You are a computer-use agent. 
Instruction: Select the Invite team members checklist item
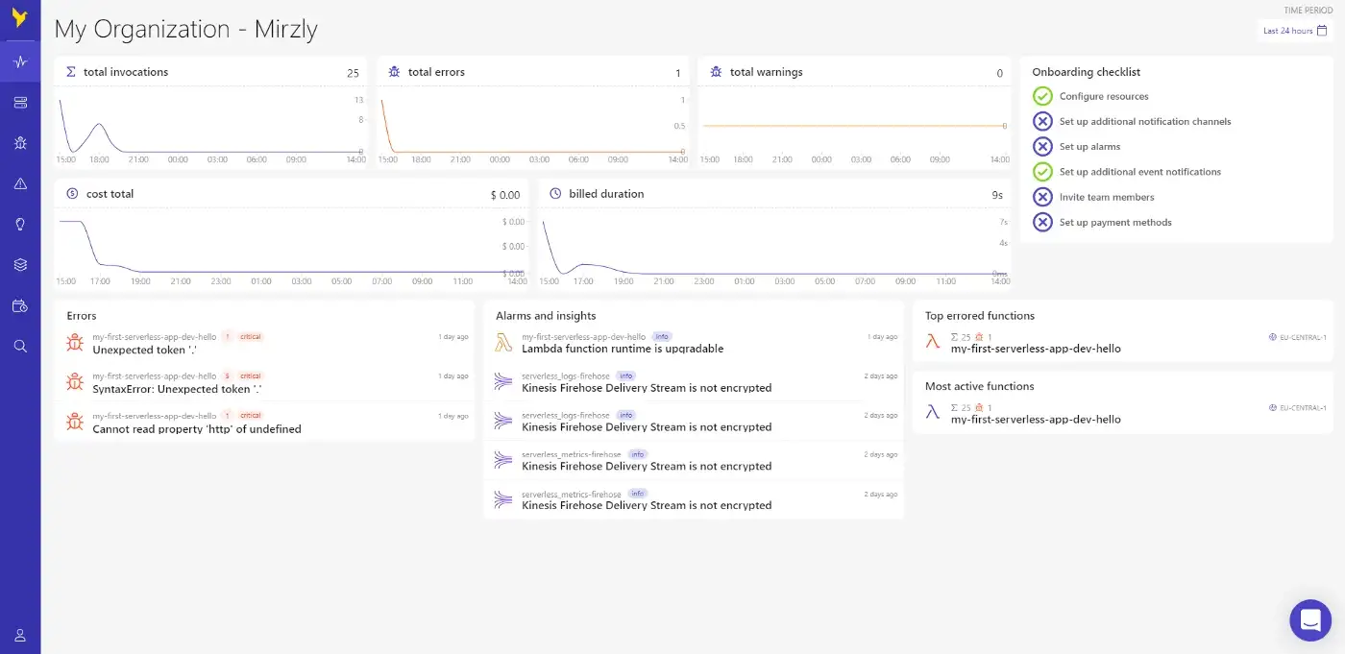(x=1106, y=197)
